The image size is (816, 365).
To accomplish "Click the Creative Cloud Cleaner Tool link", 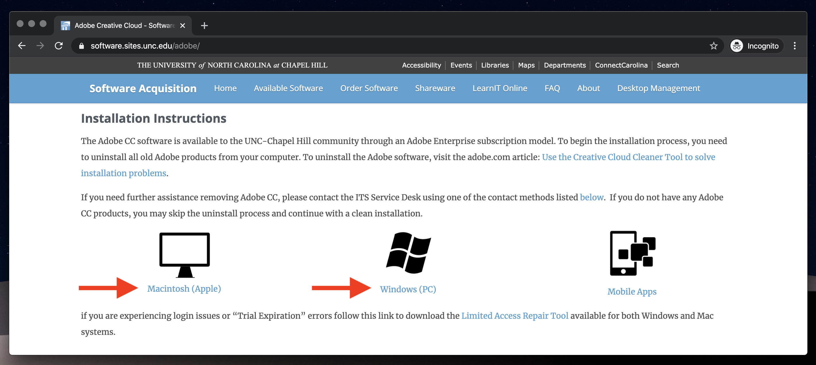I will click(x=628, y=157).
